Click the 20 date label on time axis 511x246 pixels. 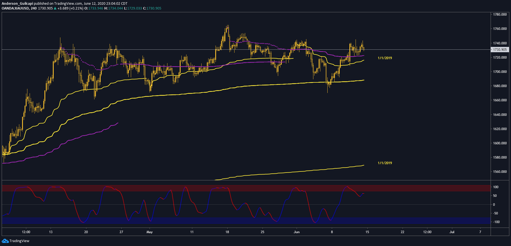tap(86, 232)
